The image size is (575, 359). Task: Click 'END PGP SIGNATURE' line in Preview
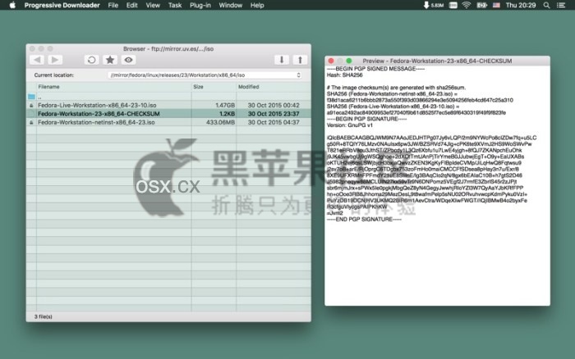click(x=364, y=219)
